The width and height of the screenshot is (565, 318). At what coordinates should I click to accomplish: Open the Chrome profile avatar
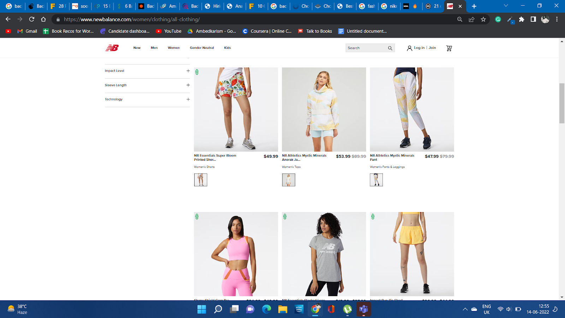(x=545, y=19)
